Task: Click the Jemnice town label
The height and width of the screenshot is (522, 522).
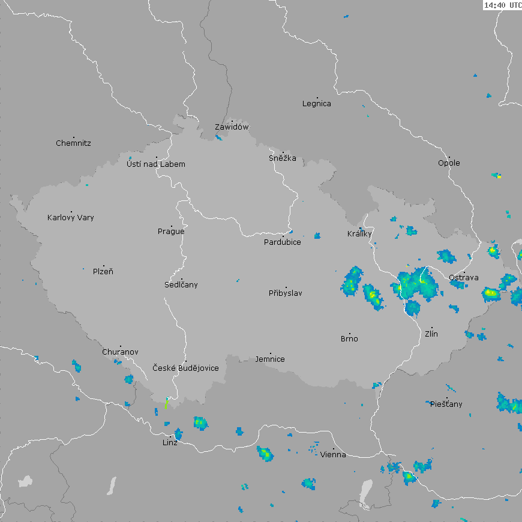Action: (x=270, y=359)
